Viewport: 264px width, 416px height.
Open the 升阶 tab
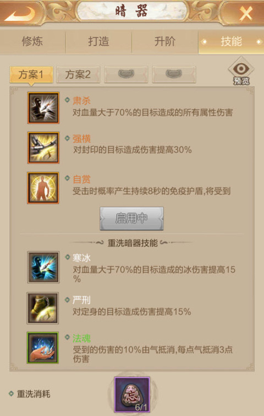click(x=164, y=42)
